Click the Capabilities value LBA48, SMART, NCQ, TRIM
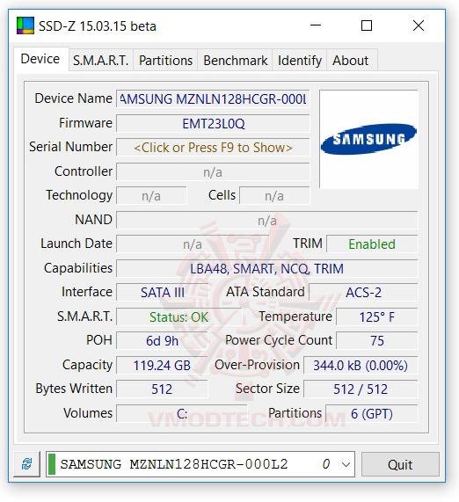The width and height of the screenshot is (459, 502). (266, 269)
